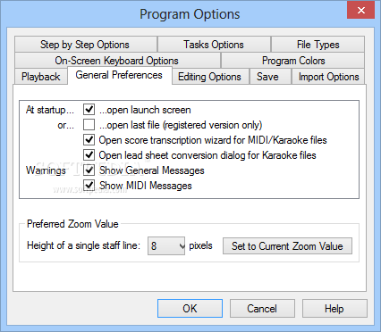Open the Step by Step Options tab
381x332 pixels.
(86, 45)
